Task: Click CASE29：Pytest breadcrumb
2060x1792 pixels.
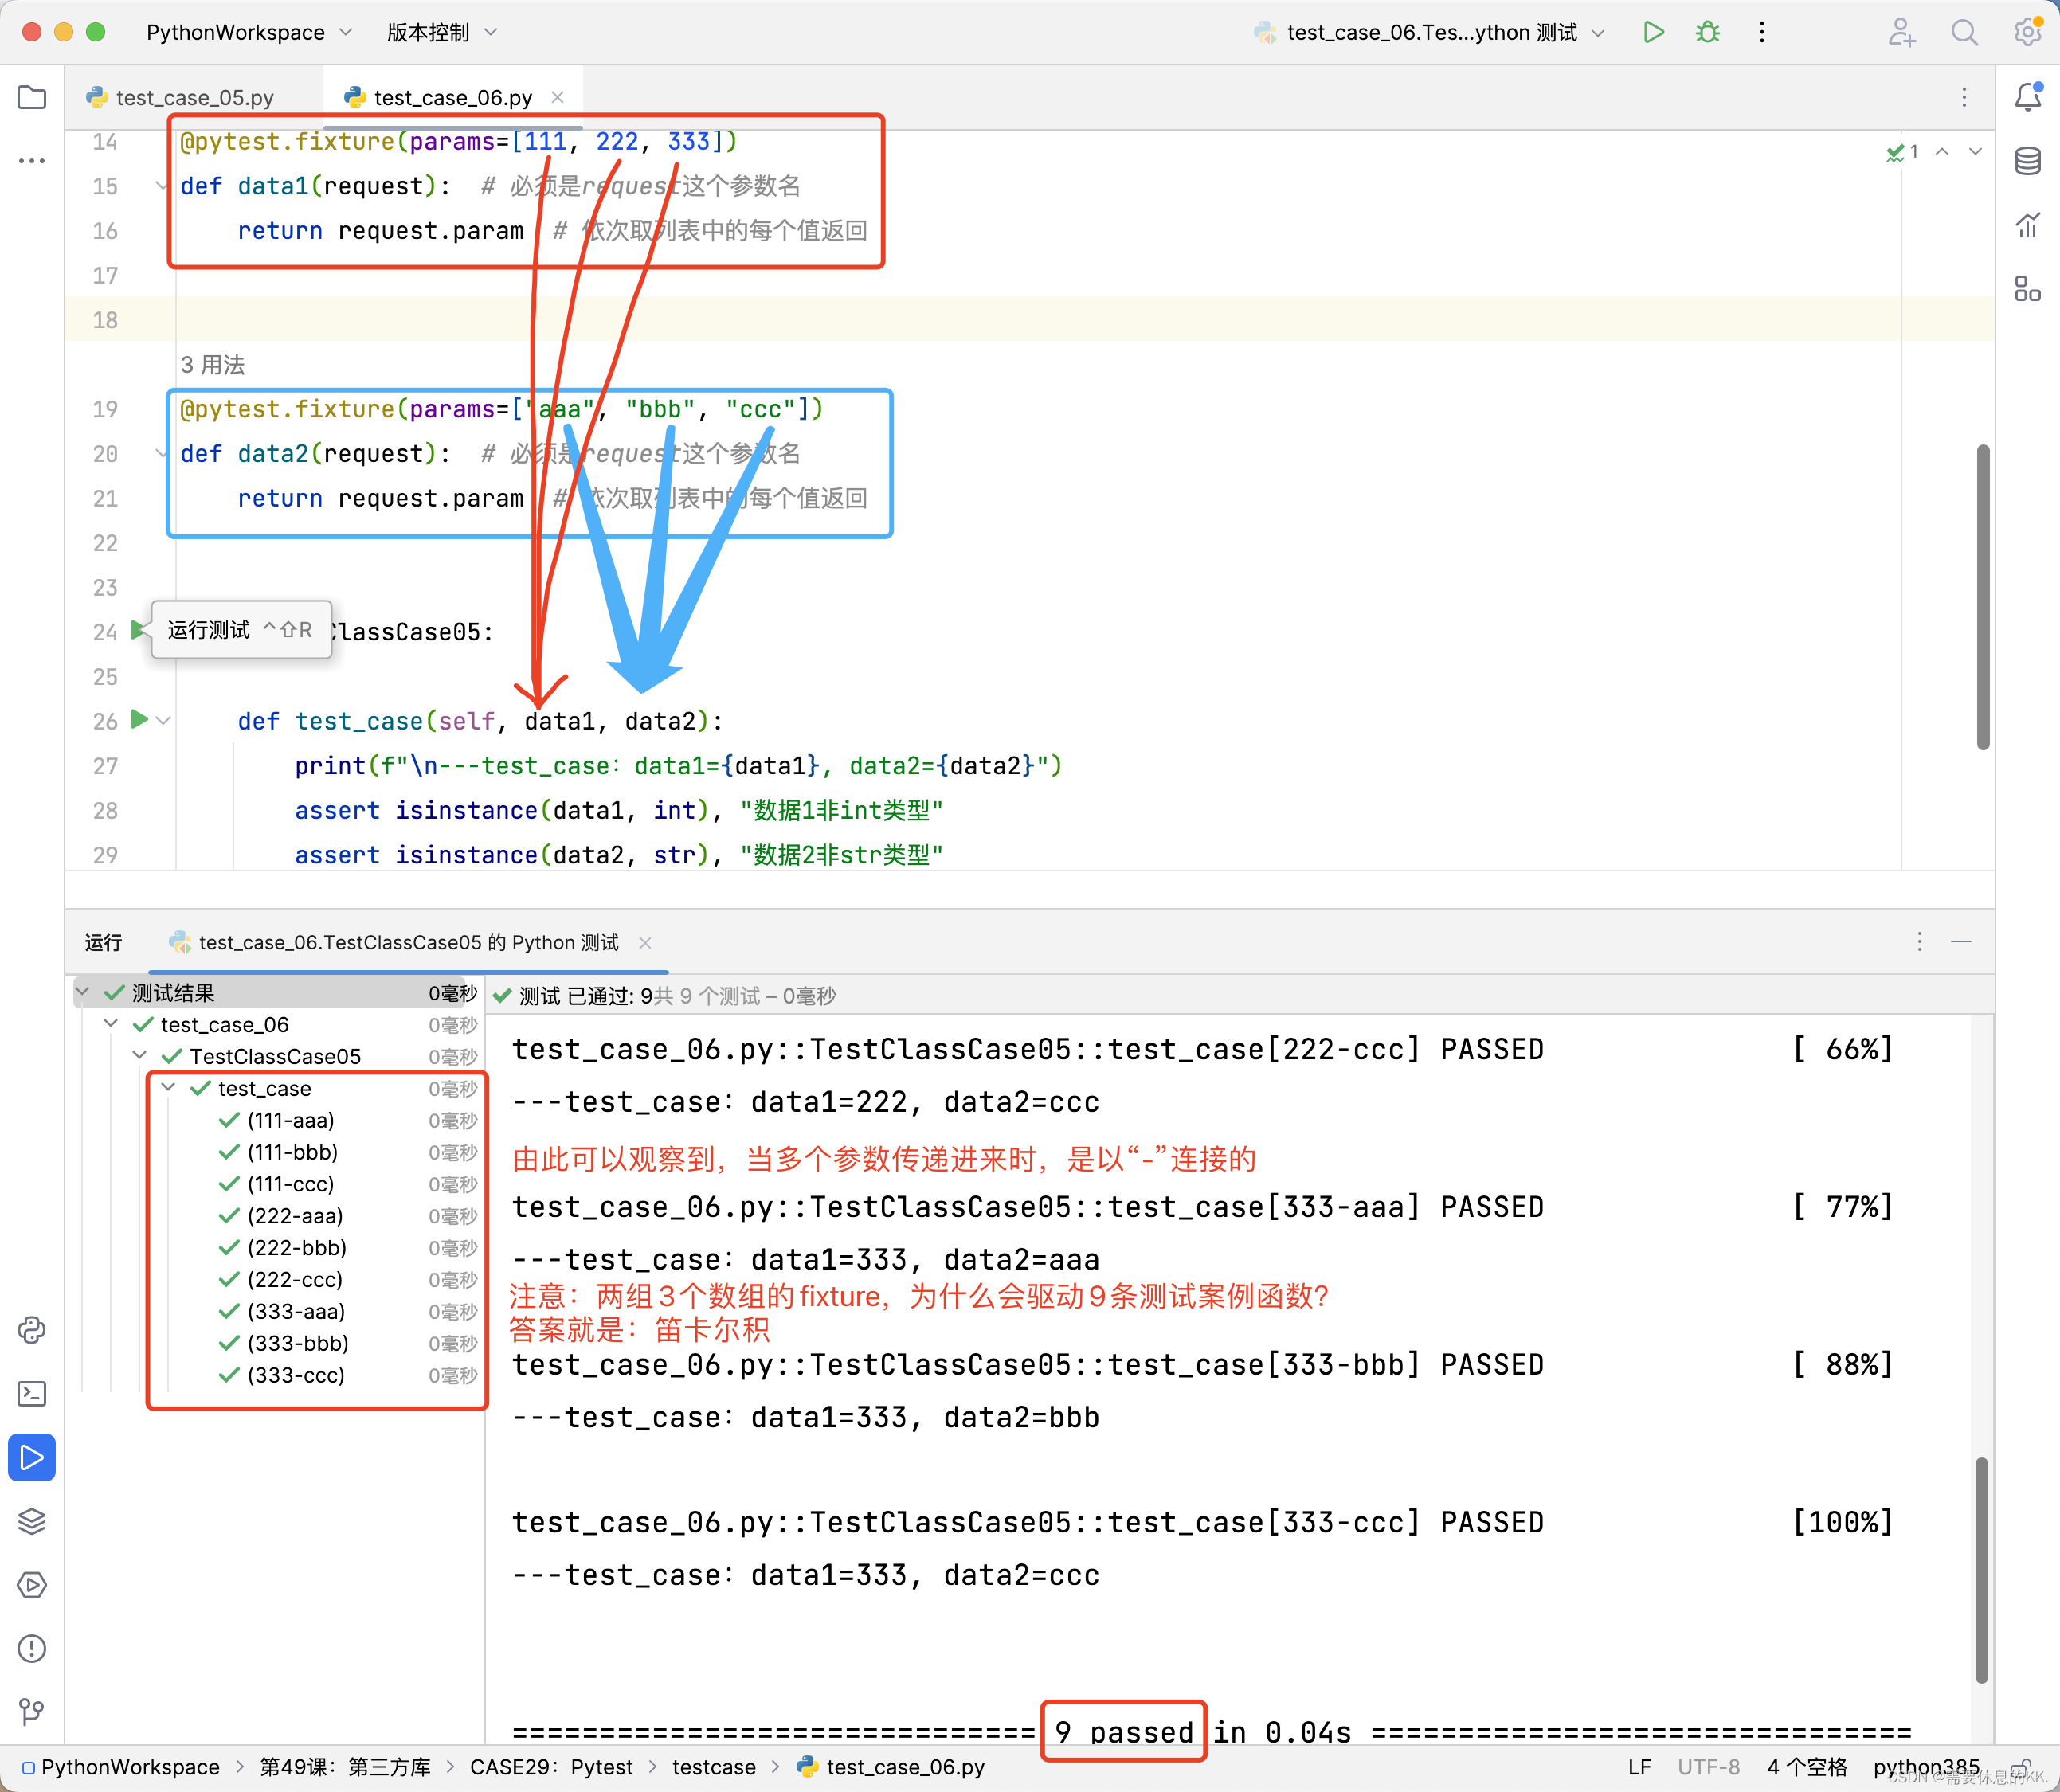Action: (x=551, y=1767)
